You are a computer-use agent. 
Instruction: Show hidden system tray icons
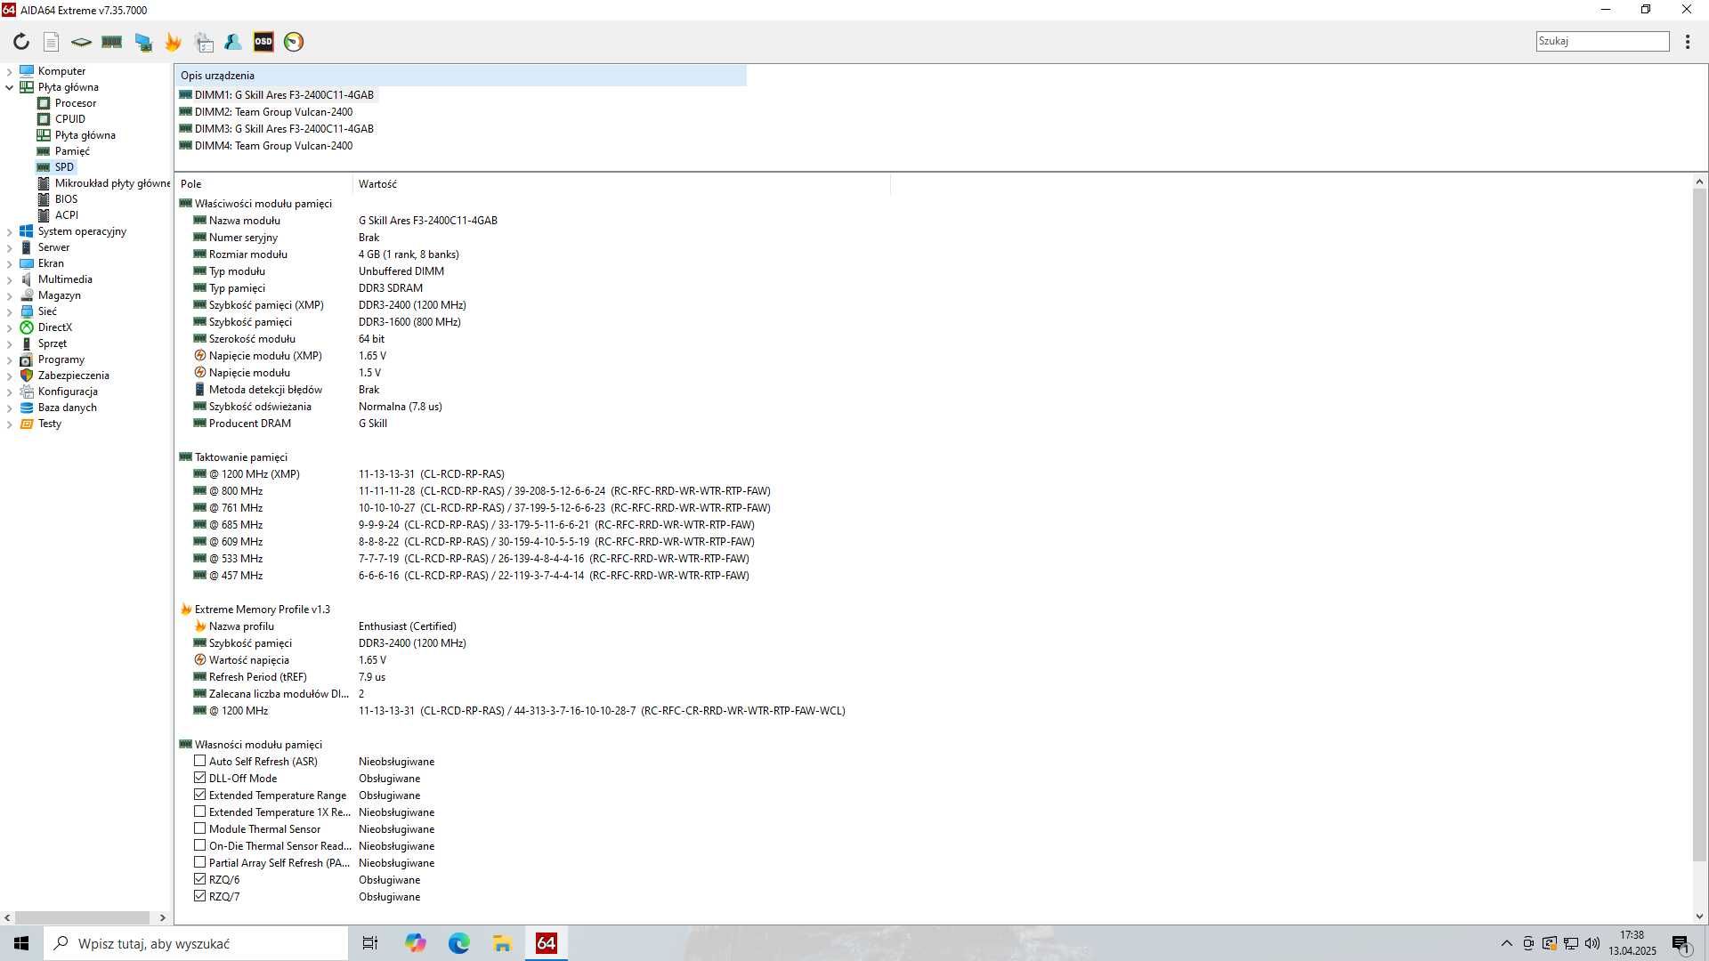(1506, 943)
